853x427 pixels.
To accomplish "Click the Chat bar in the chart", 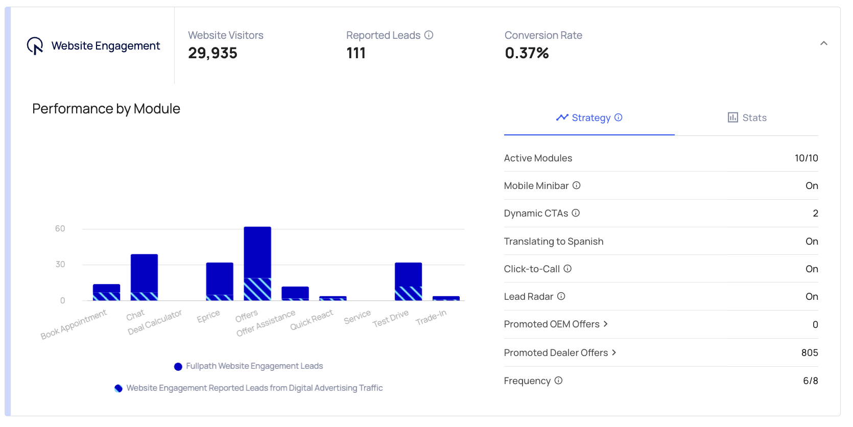I will coord(145,273).
